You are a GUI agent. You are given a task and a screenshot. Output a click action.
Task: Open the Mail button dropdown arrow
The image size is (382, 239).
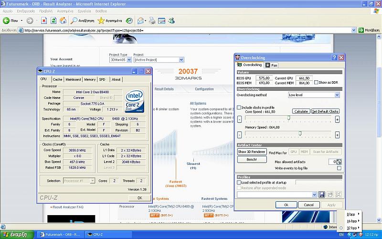(x=146, y=21)
